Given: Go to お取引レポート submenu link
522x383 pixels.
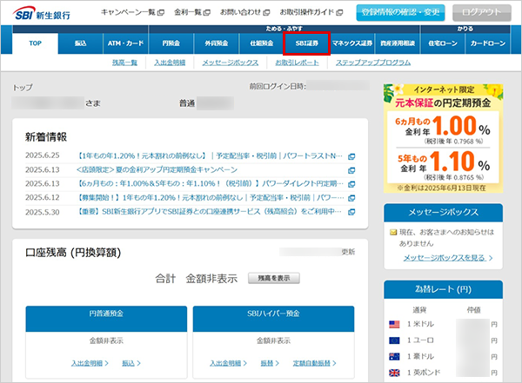Looking at the screenshot, I should point(297,63).
